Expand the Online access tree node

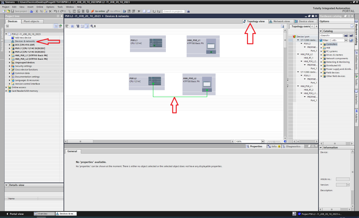coord(6,87)
